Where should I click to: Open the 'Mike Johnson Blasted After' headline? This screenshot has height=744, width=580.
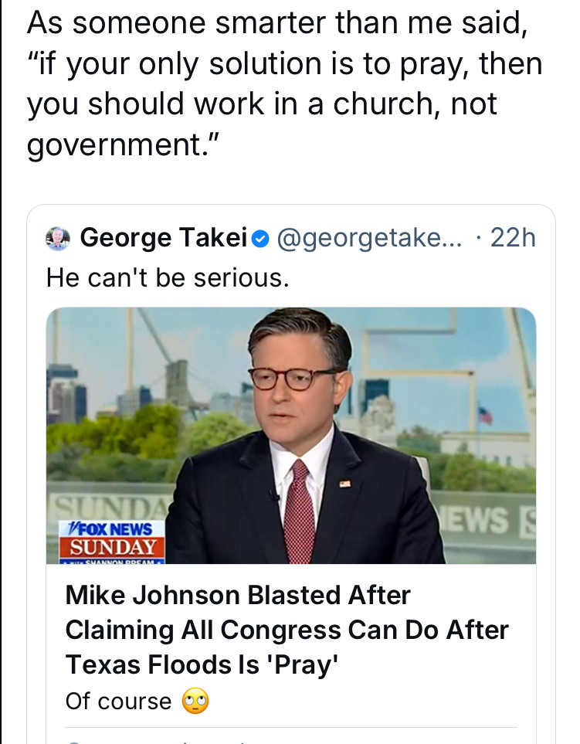click(x=238, y=595)
